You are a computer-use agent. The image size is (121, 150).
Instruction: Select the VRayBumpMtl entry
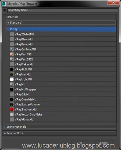pos(63,44)
